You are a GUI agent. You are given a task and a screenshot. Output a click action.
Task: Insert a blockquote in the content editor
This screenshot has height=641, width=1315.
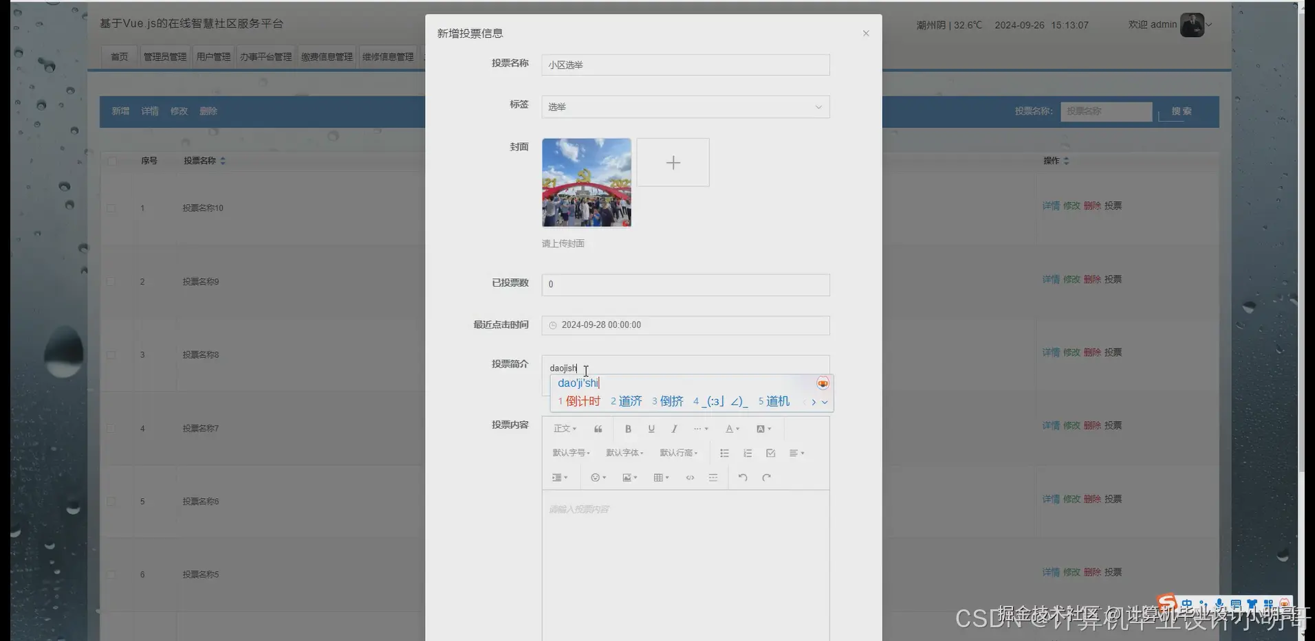coord(597,428)
